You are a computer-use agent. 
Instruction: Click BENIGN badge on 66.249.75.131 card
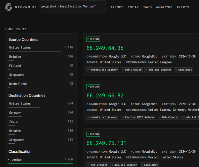93,134
